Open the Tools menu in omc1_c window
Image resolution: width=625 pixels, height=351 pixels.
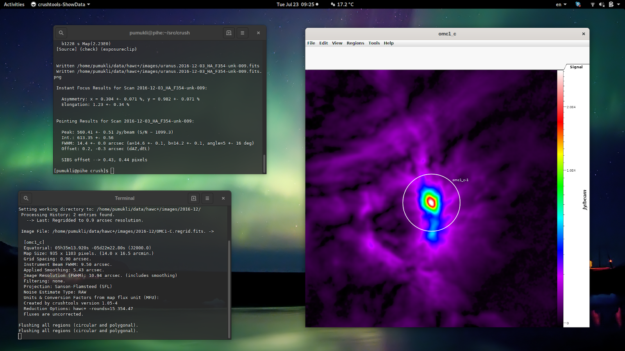pos(374,43)
